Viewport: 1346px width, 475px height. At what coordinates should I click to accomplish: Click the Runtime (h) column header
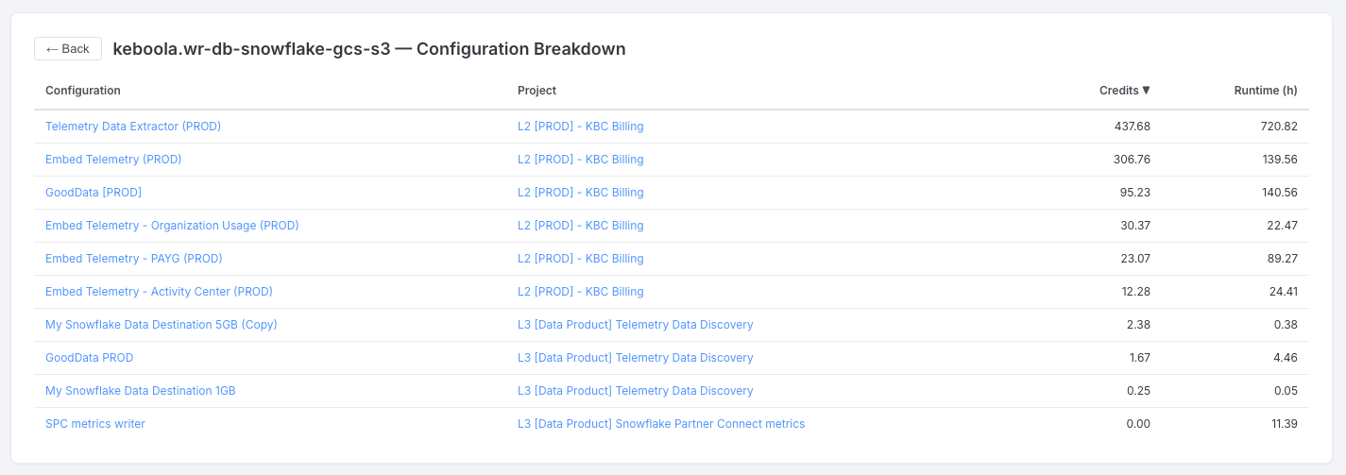(x=1265, y=91)
